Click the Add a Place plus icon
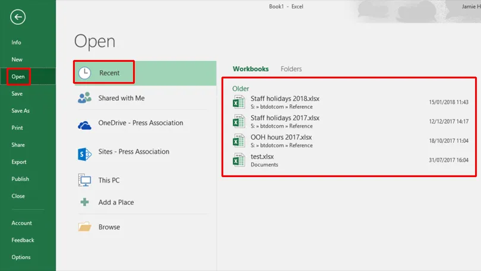 coord(85,203)
